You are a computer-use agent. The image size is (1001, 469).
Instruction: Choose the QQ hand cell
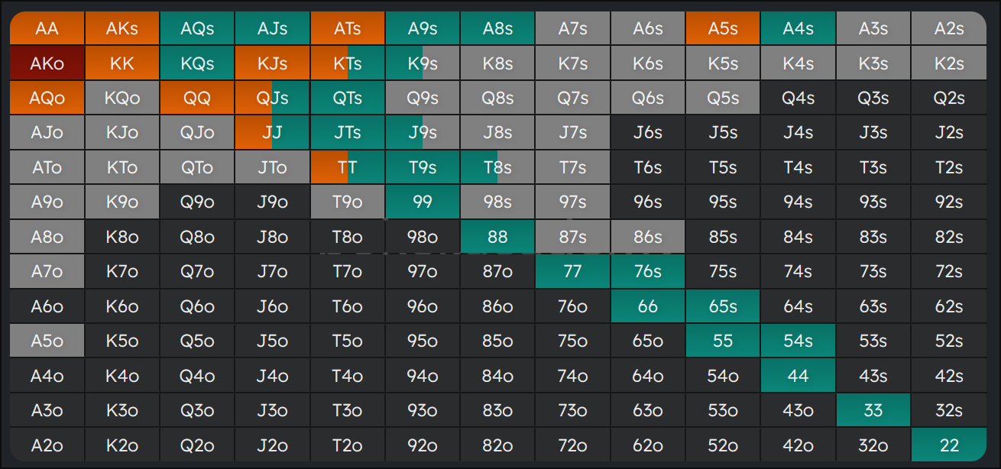tap(197, 99)
